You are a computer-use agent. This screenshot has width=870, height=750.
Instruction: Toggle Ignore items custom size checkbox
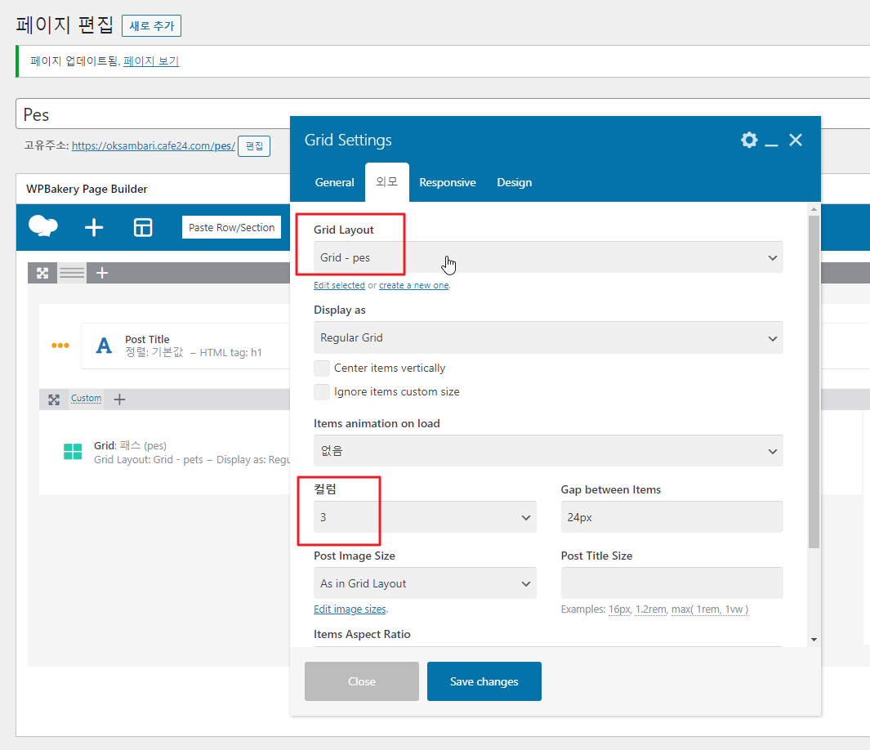click(x=322, y=392)
